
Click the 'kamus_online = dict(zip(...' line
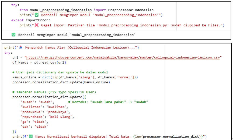coord(75,77)
